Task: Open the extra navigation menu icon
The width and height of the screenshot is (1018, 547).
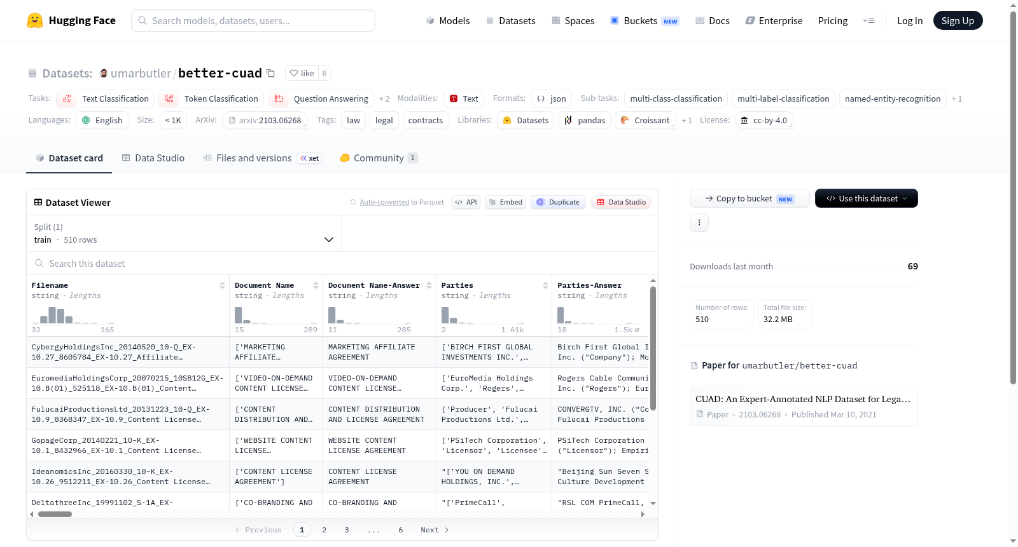Action: pos(868,20)
